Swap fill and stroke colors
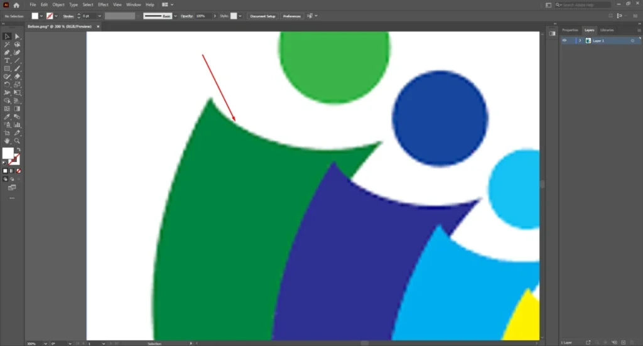643x346 pixels. [18, 149]
